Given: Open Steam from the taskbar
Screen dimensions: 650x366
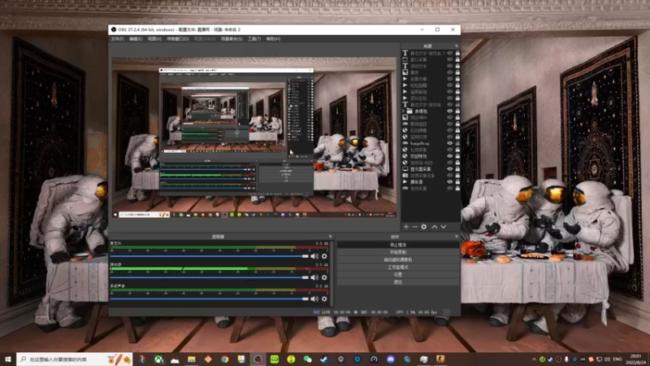Looking at the screenshot, I should point(324,359).
